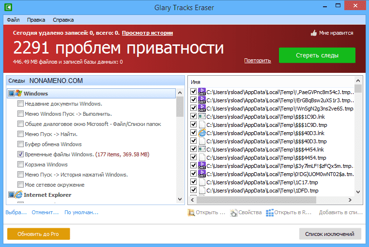Toggle 'Корзина Windows' checkbox
The image size is (369, 247).
[x=20, y=165]
